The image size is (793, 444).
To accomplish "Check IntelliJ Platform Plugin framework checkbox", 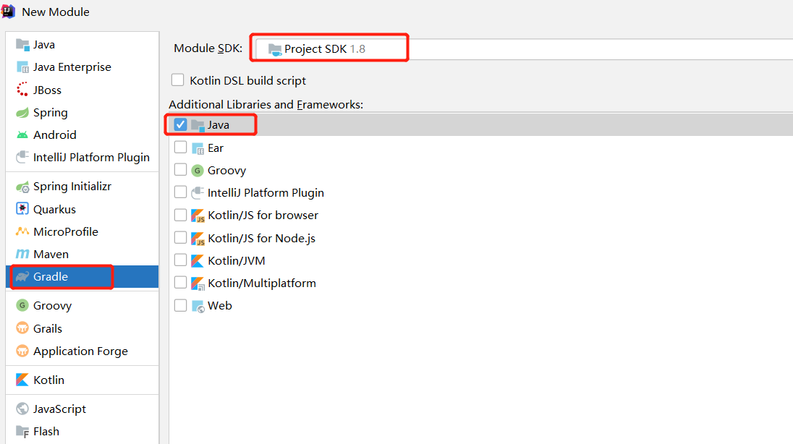I will point(181,192).
